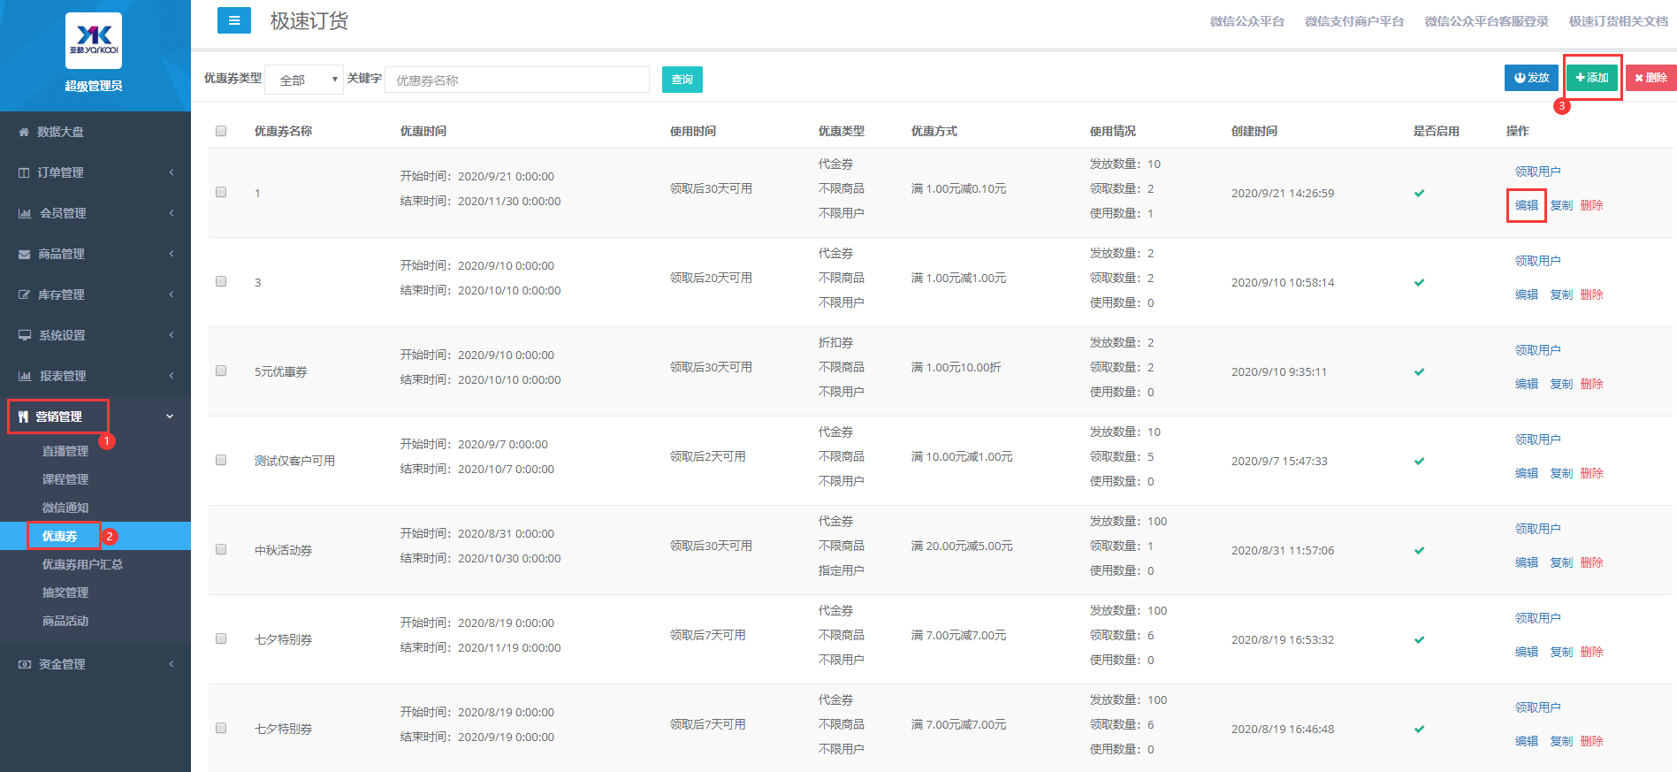
Task: Click the 查询 search button
Action: pos(682,80)
